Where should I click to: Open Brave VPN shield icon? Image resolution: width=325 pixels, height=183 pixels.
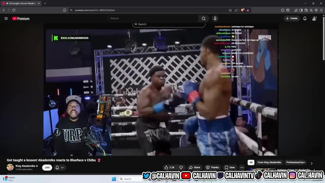(x=316, y=10)
